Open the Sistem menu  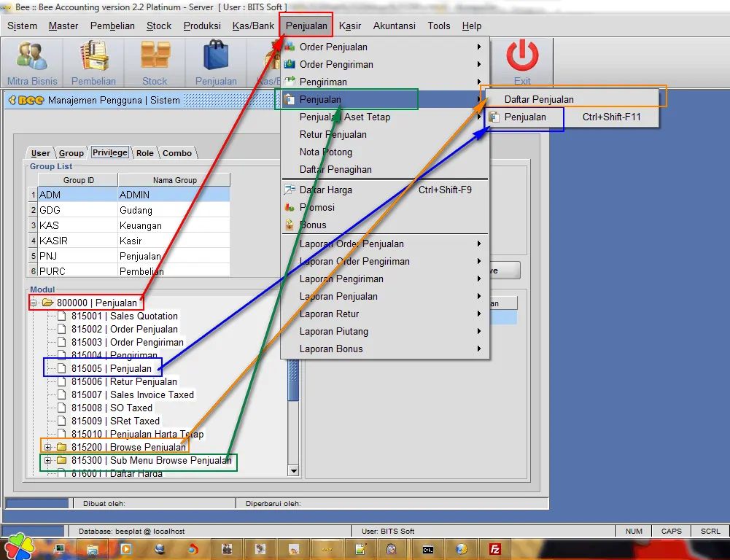pyautogui.click(x=22, y=26)
